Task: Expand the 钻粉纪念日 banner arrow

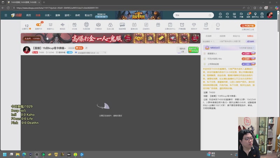Action: pyautogui.click(x=253, y=48)
